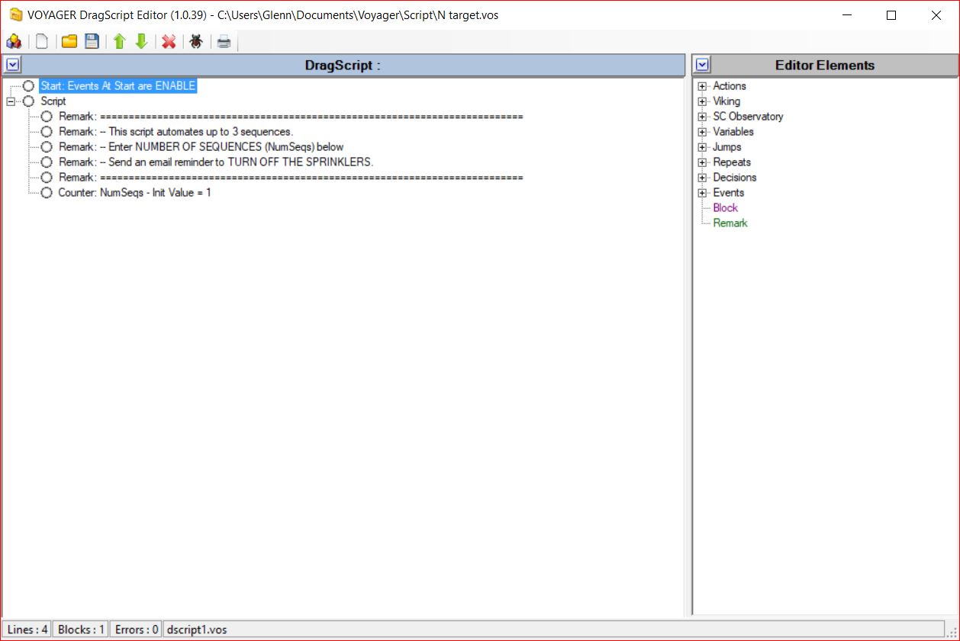
Task: Click the colored blocks icon in the toolbar
Action: (x=13, y=41)
